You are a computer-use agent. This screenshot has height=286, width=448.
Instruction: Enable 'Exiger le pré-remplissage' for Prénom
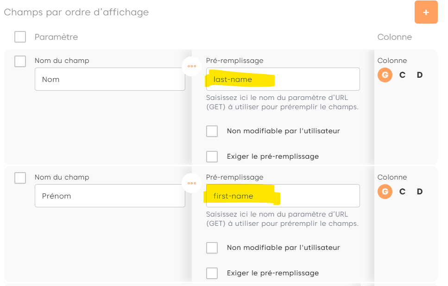[x=212, y=273]
